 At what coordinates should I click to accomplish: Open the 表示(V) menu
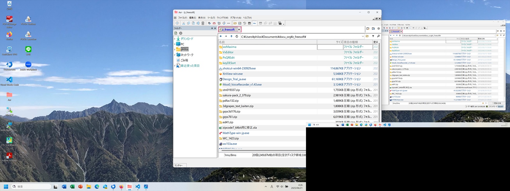202,18
